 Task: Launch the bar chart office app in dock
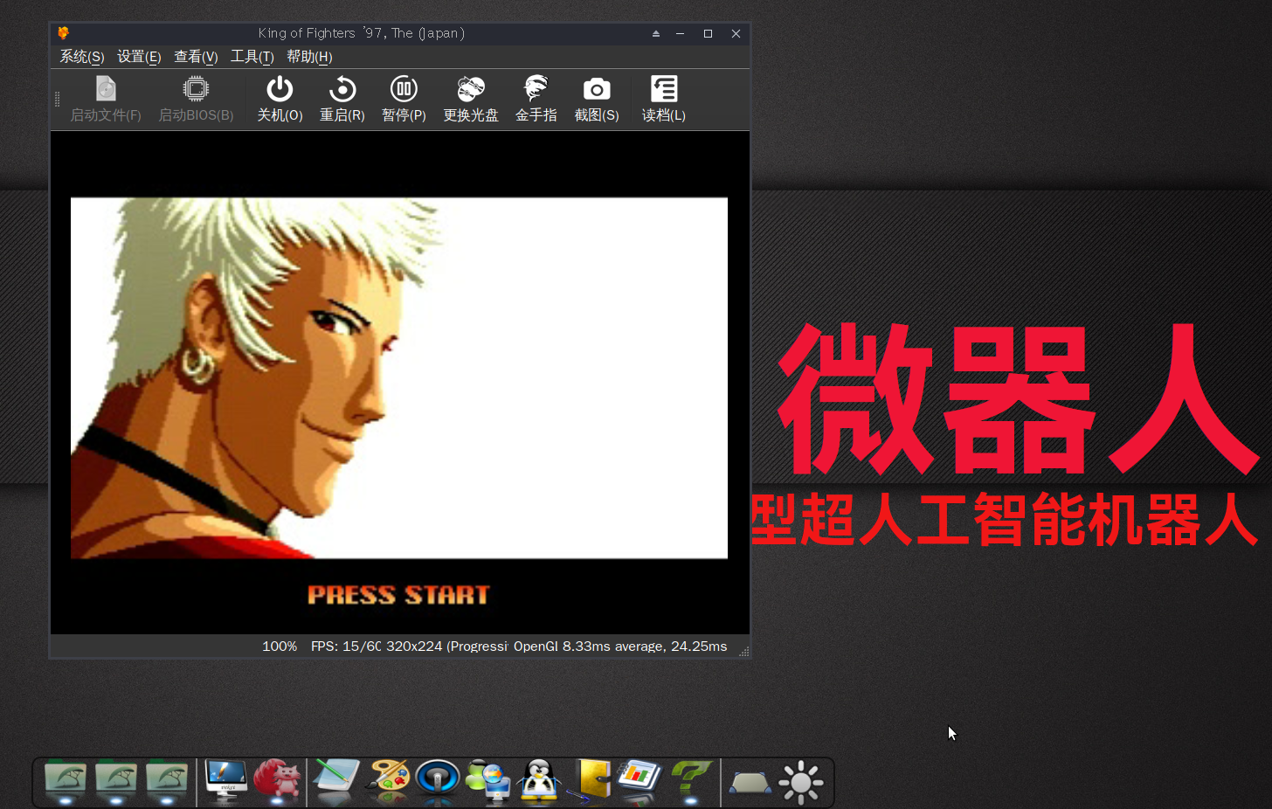(x=640, y=779)
